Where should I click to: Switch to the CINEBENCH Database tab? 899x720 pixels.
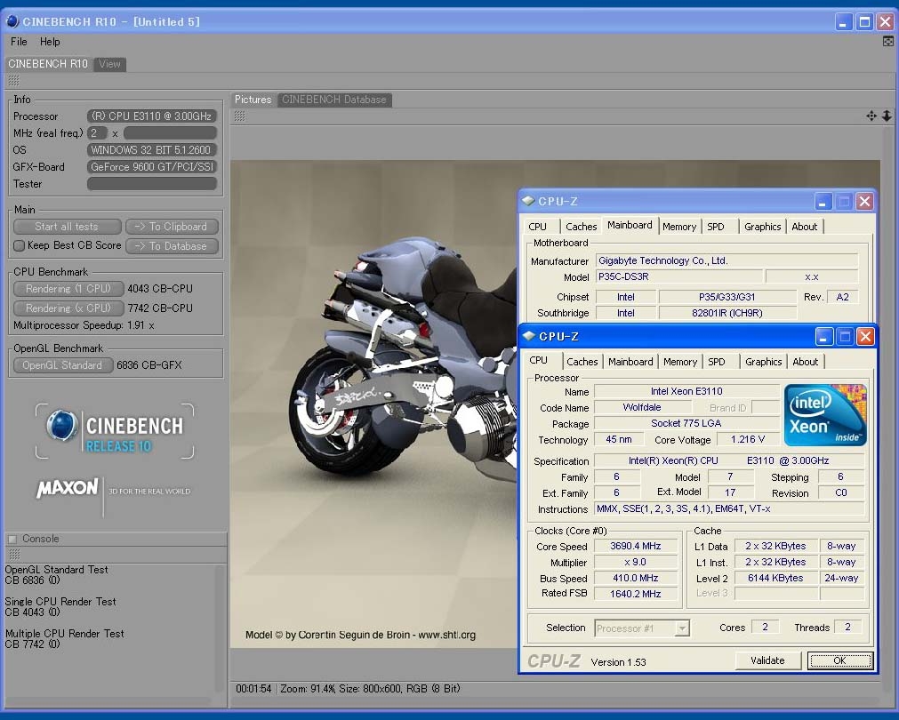[333, 100]
